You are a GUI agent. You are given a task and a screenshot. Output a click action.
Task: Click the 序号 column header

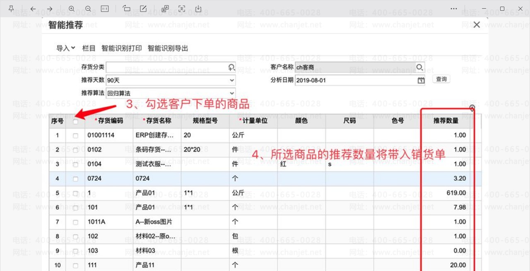(x=57, y=121)
